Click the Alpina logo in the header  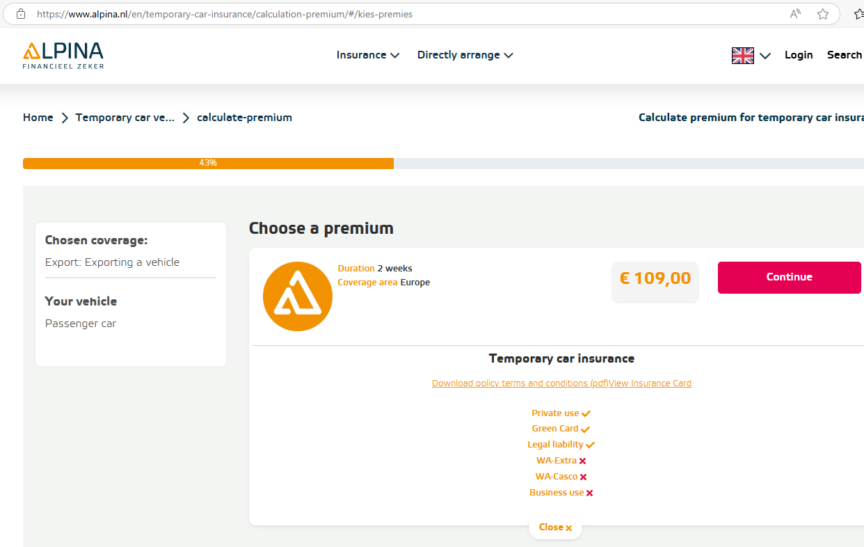point(63,55)
